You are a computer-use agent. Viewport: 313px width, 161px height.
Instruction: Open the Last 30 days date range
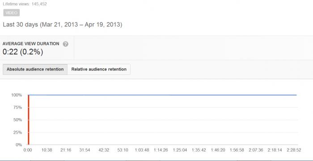click(63, 25)
